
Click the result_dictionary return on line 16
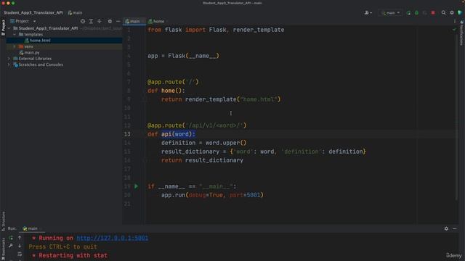pos(202,160)
